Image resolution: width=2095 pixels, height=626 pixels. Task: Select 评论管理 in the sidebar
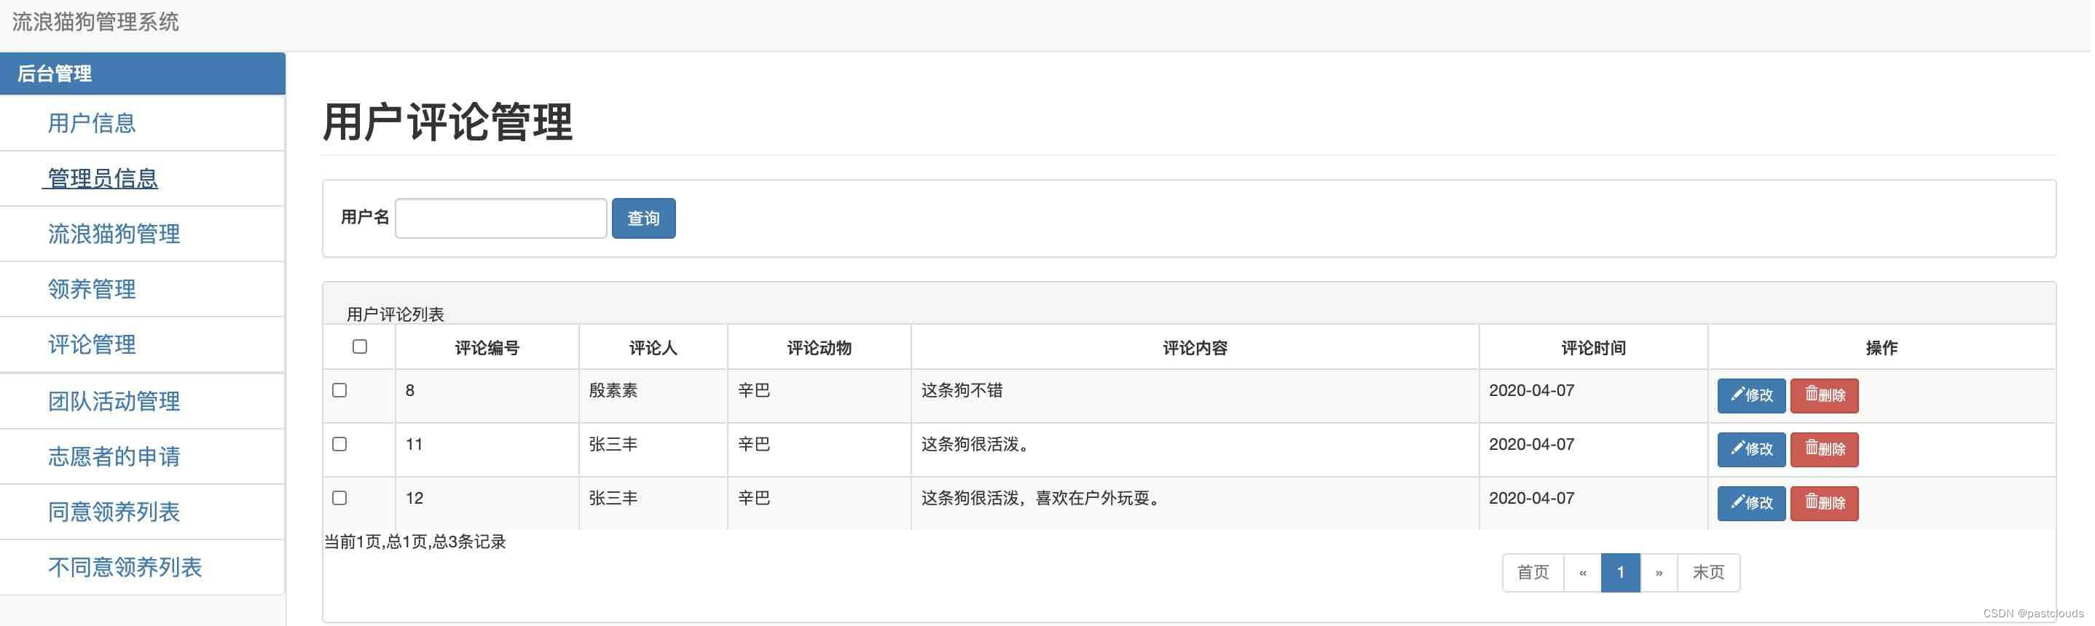tap(92, 345)
